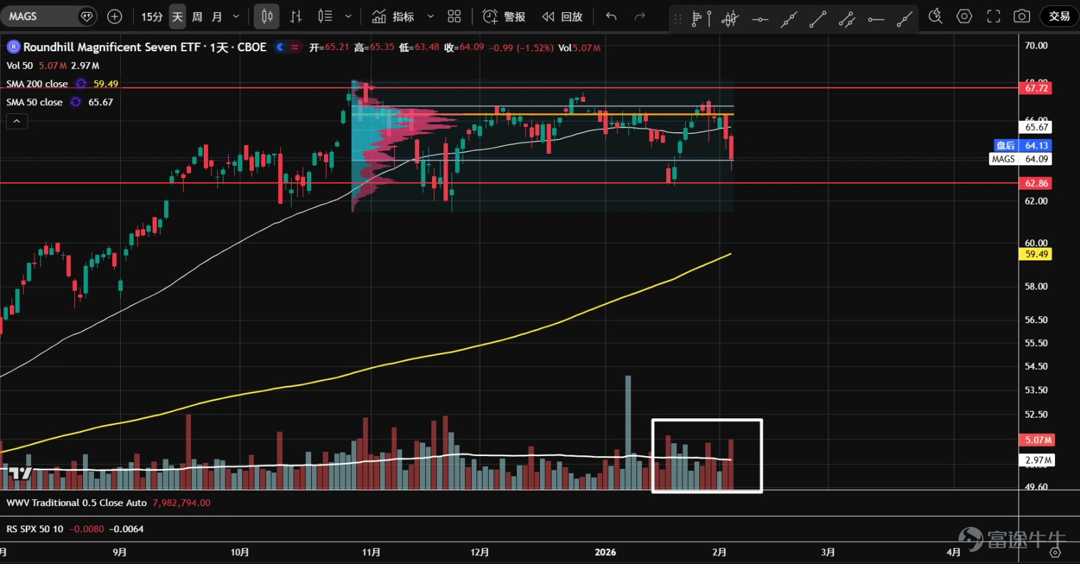The image size is (1080, 564).
Task: Collapse the indicator legend with the chevron
Action: [x=17, y=121]
